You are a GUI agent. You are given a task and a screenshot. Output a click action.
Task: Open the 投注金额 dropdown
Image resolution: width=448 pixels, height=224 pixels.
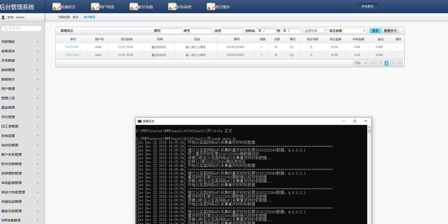point(355,31)
